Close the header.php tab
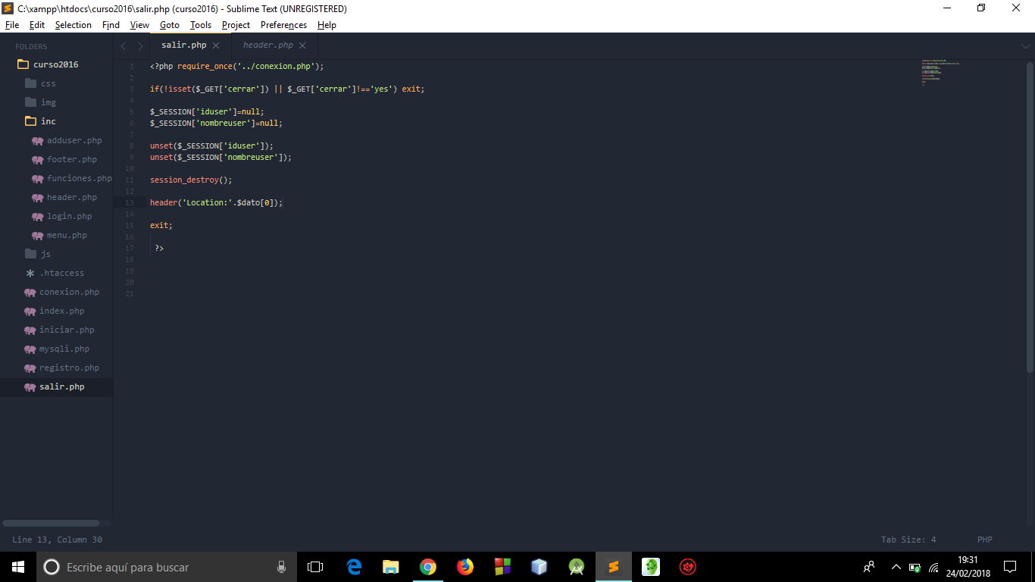 [x=302, y=45]
